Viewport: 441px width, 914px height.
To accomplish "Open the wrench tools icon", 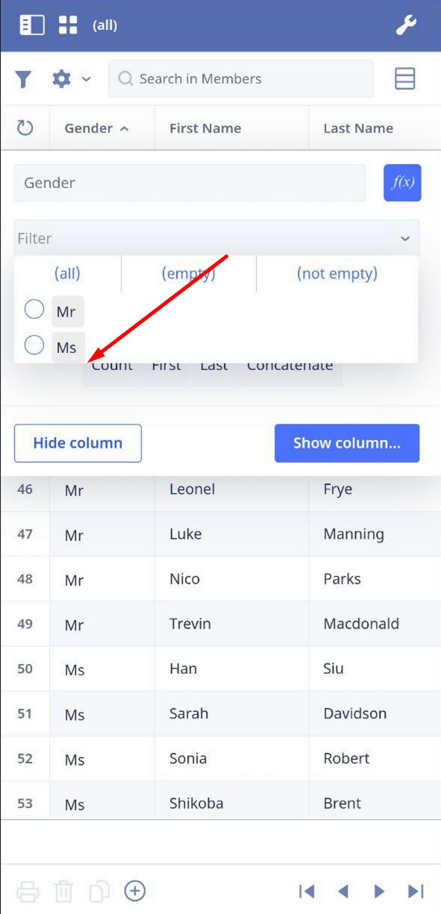I will (406, 25).
